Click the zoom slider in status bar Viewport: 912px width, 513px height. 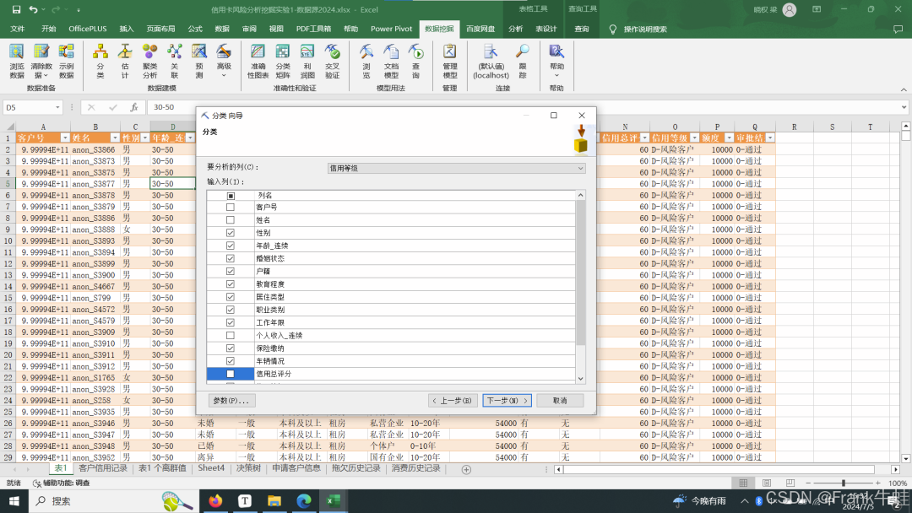(x=844, y=483)
